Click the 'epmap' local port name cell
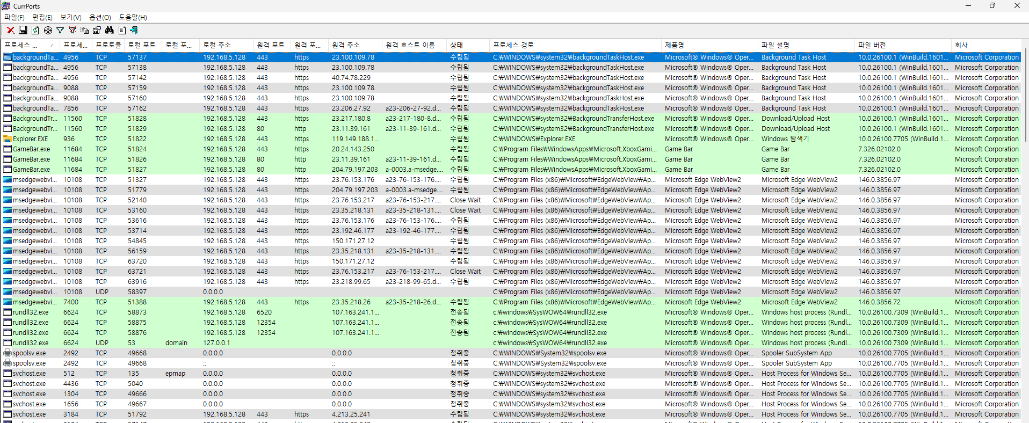Viewport: 1029px width, 423px height. (175, 373)
